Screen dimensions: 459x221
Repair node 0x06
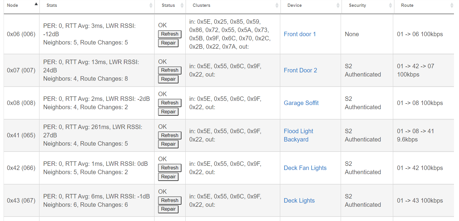pos(168,43)
